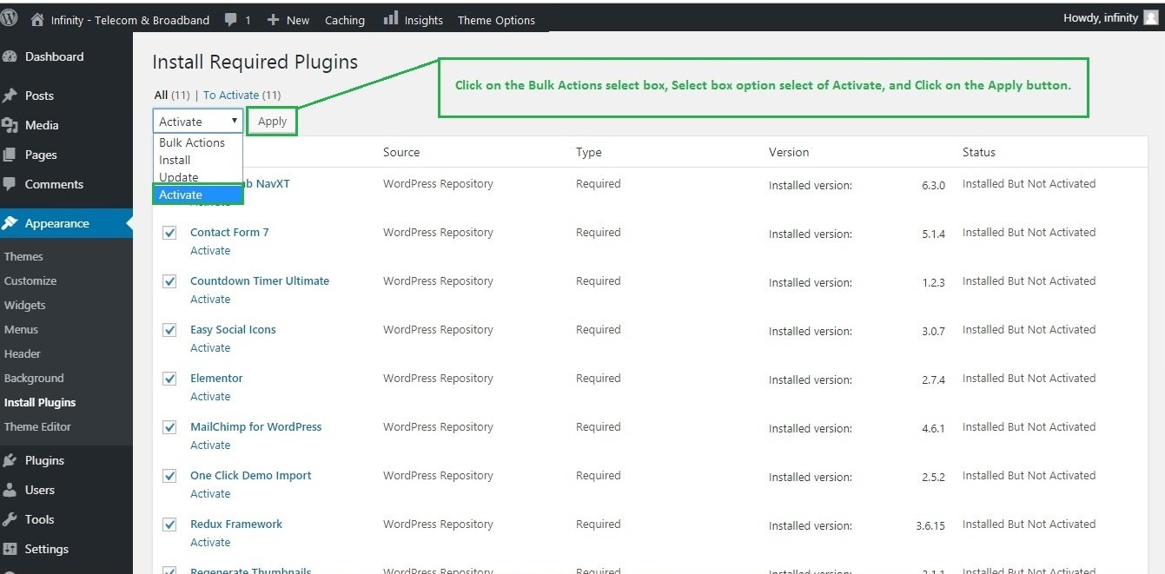Open the Easy Social Icons plugin link
The width and height of the screenshot is (1165, 574).
tap(233, 330)
